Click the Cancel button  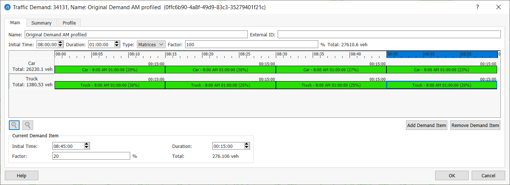tap(488, 175)
